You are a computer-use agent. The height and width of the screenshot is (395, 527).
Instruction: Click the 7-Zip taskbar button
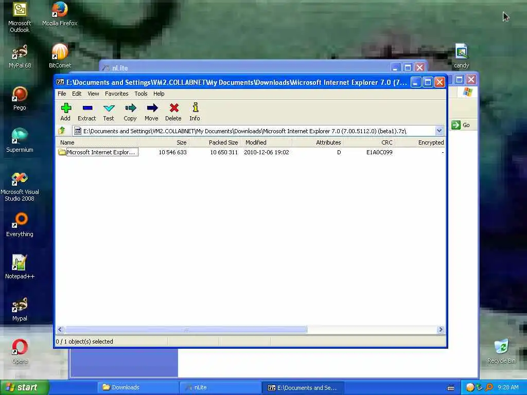pyautogui.click(x=303, y=388)
